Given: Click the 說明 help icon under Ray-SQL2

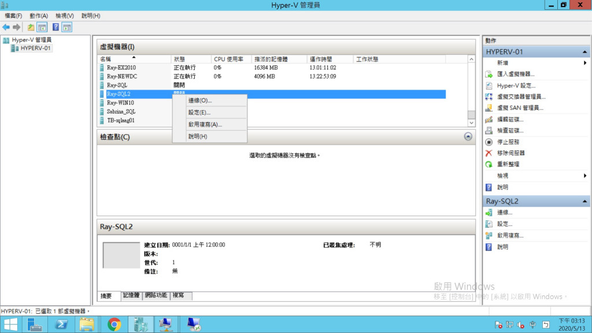Looking at the screenshot, I should [489, 247].
